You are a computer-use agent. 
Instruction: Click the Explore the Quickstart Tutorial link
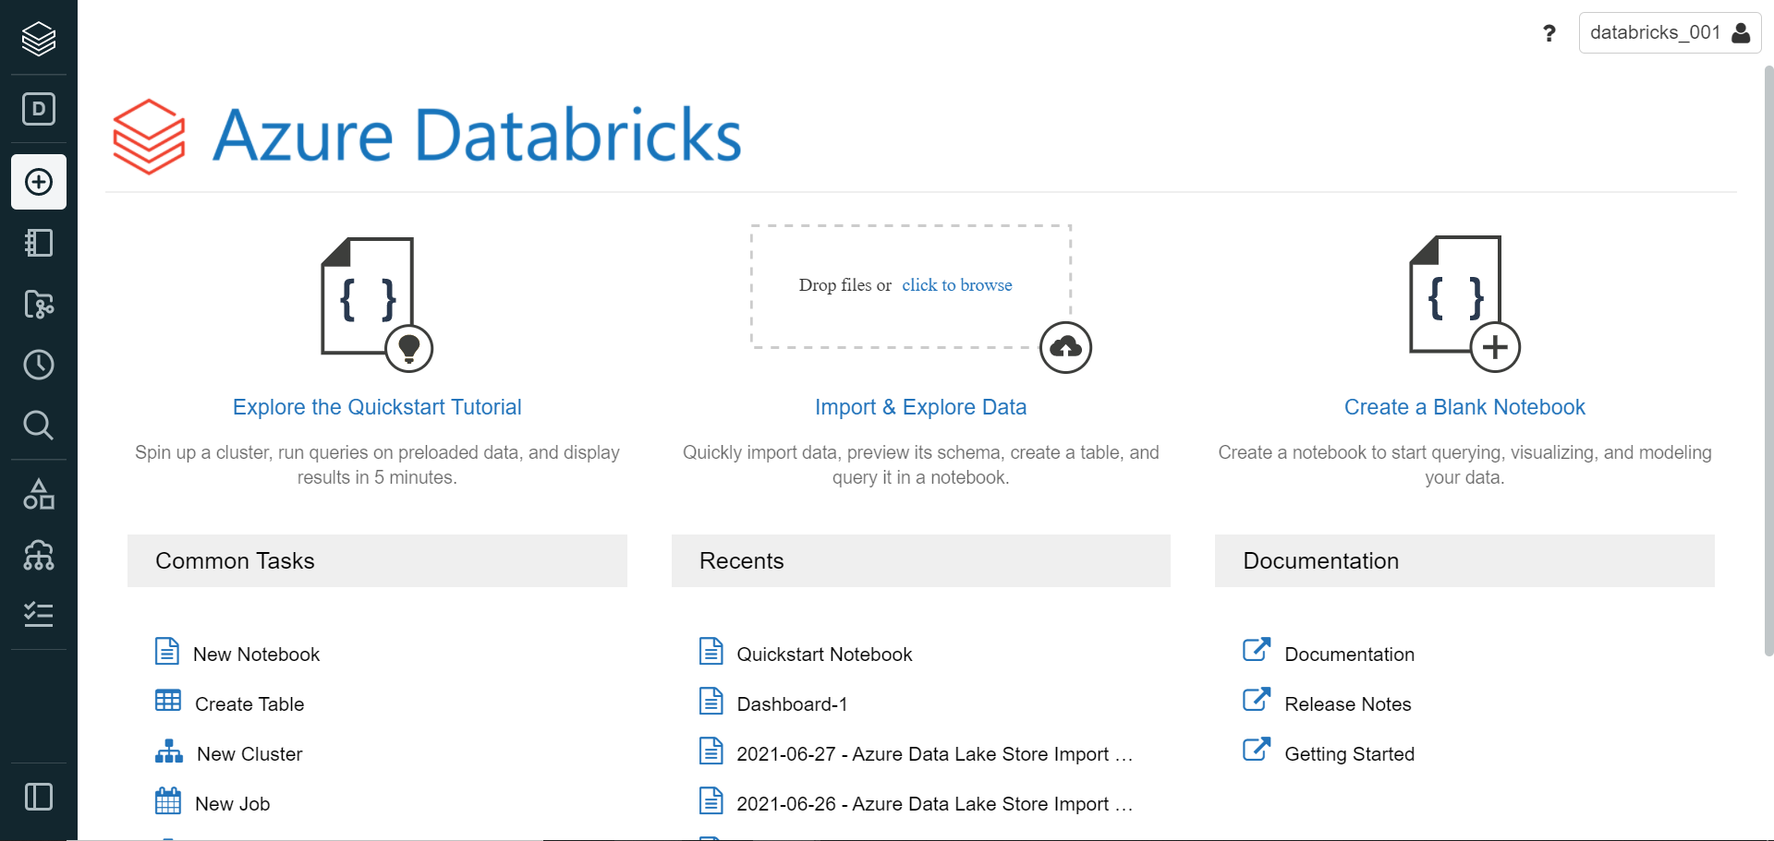[x=377, y=407]
